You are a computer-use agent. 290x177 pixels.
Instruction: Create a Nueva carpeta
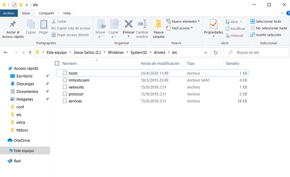[x=158, y=29]
